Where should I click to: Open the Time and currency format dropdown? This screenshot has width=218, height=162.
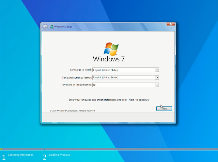pos(126,78)
